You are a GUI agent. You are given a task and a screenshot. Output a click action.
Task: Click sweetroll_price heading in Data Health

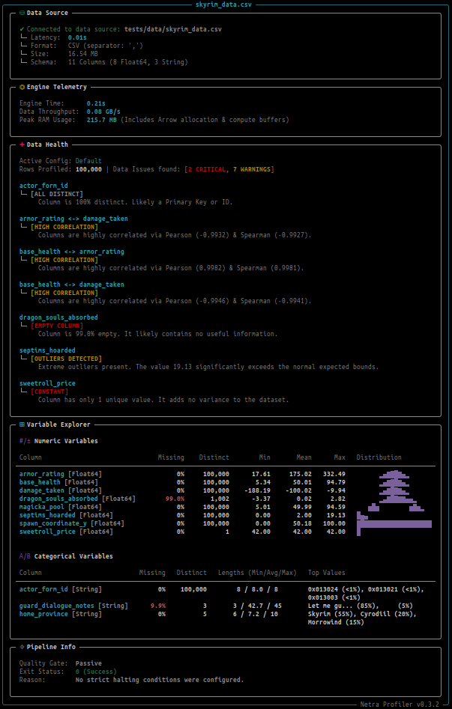(x=47, y=383)
